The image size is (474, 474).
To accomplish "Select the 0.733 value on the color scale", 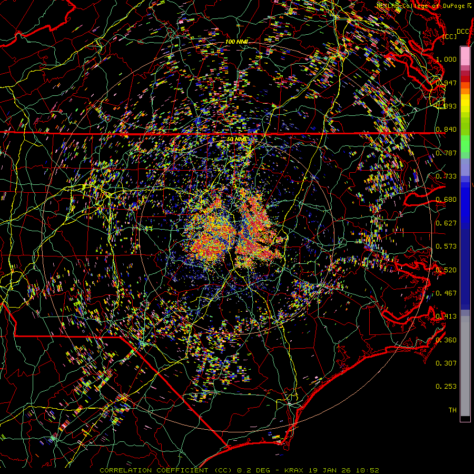I will pyautogui.click(x=446, y=176).
